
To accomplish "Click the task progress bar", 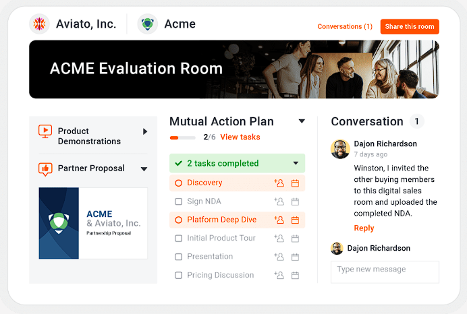I will click(x=183, y=137).
